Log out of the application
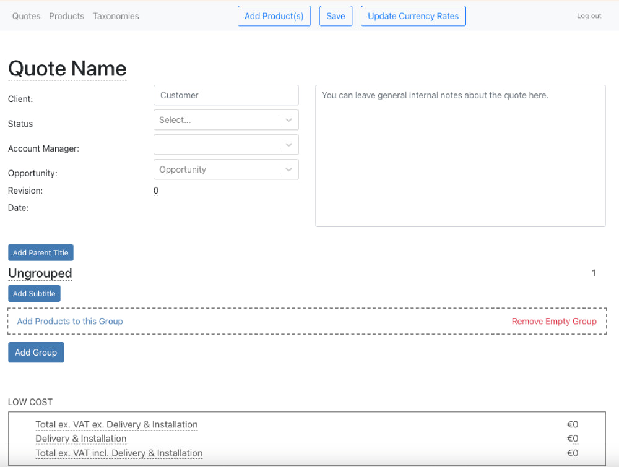Image resolution: width=619 pixels, height=467 pixels. point(589,16)
